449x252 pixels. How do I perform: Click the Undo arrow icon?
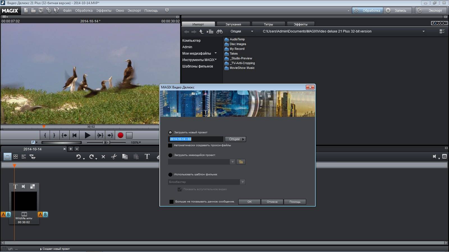pyautogui.click(x=79, y=157)
